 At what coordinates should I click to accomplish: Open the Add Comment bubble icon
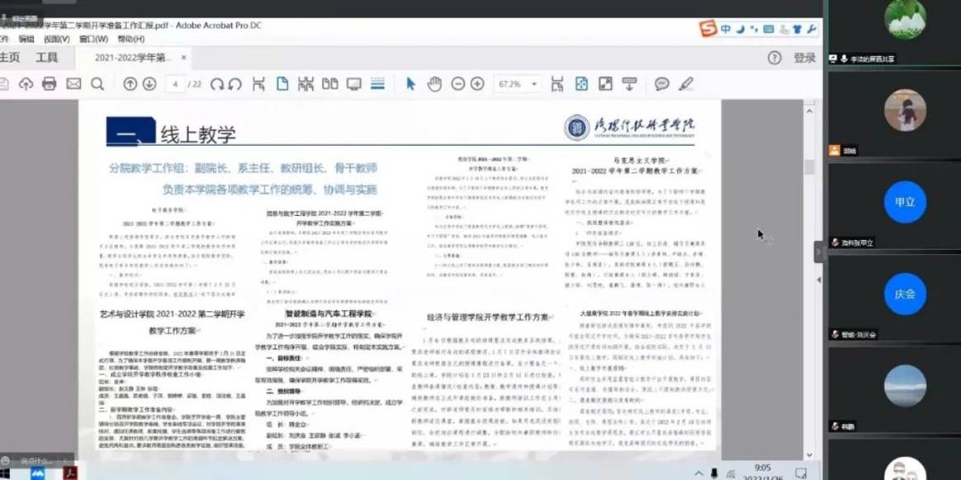[660, 83]
